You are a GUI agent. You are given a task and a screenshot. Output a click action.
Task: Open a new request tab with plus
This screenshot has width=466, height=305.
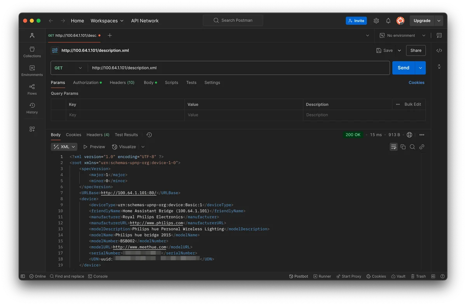pyautogui.click(x=110, y=35)
